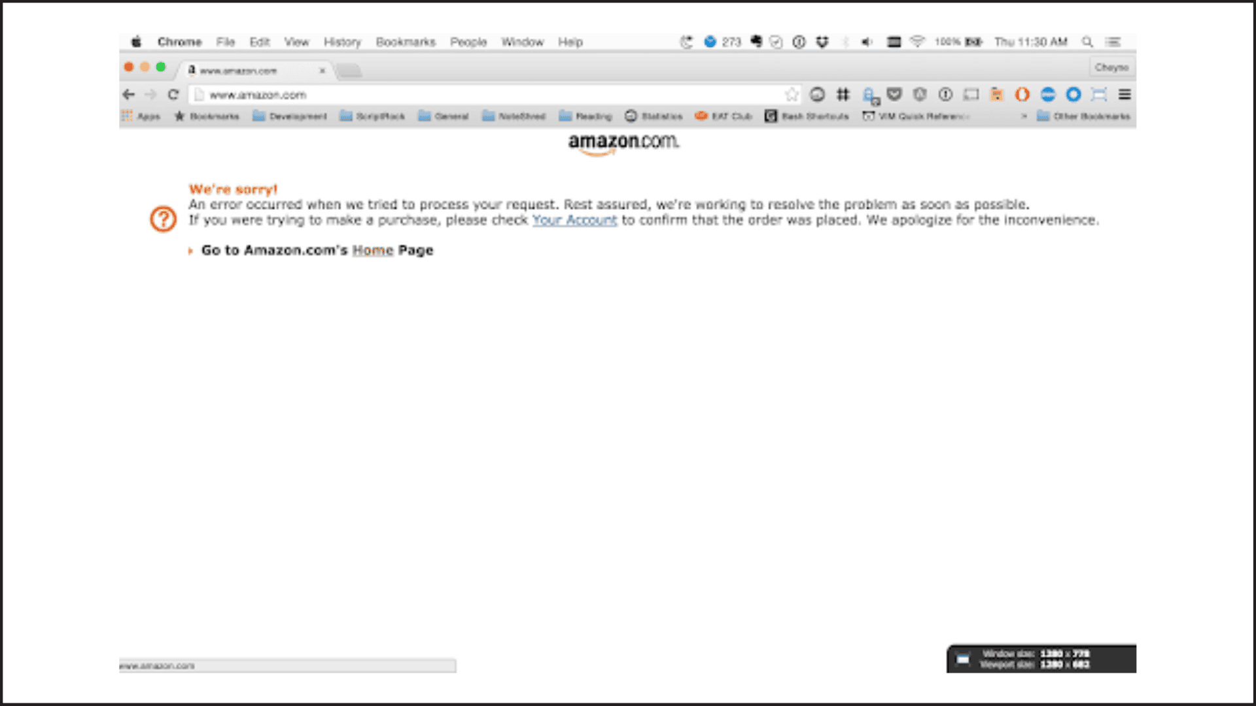The height and width of the screenshot is (706, 1256).
Task: Click the Wi-Fi status icon
Action: pyautogui.click(x=918, y=42)
